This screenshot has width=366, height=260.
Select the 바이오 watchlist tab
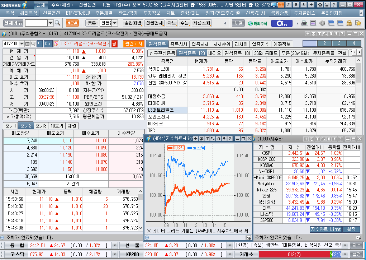pyautogui.click(x=214, y=53)
